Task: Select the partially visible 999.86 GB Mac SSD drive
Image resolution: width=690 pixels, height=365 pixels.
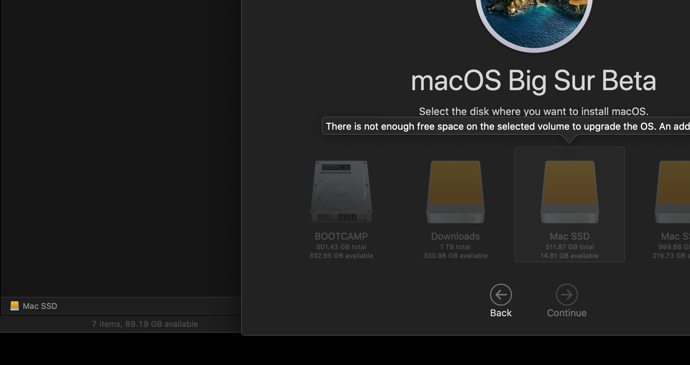Action: (673, 192)
